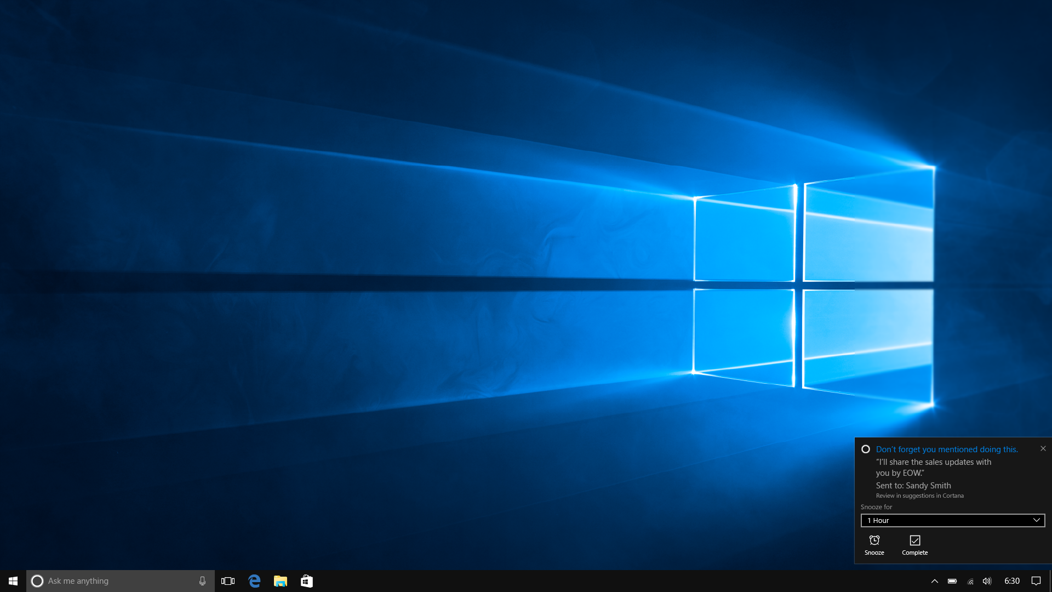Open the Windows Start menu
This screenshot has height=592, width=1052.
(x=13, y=581)
